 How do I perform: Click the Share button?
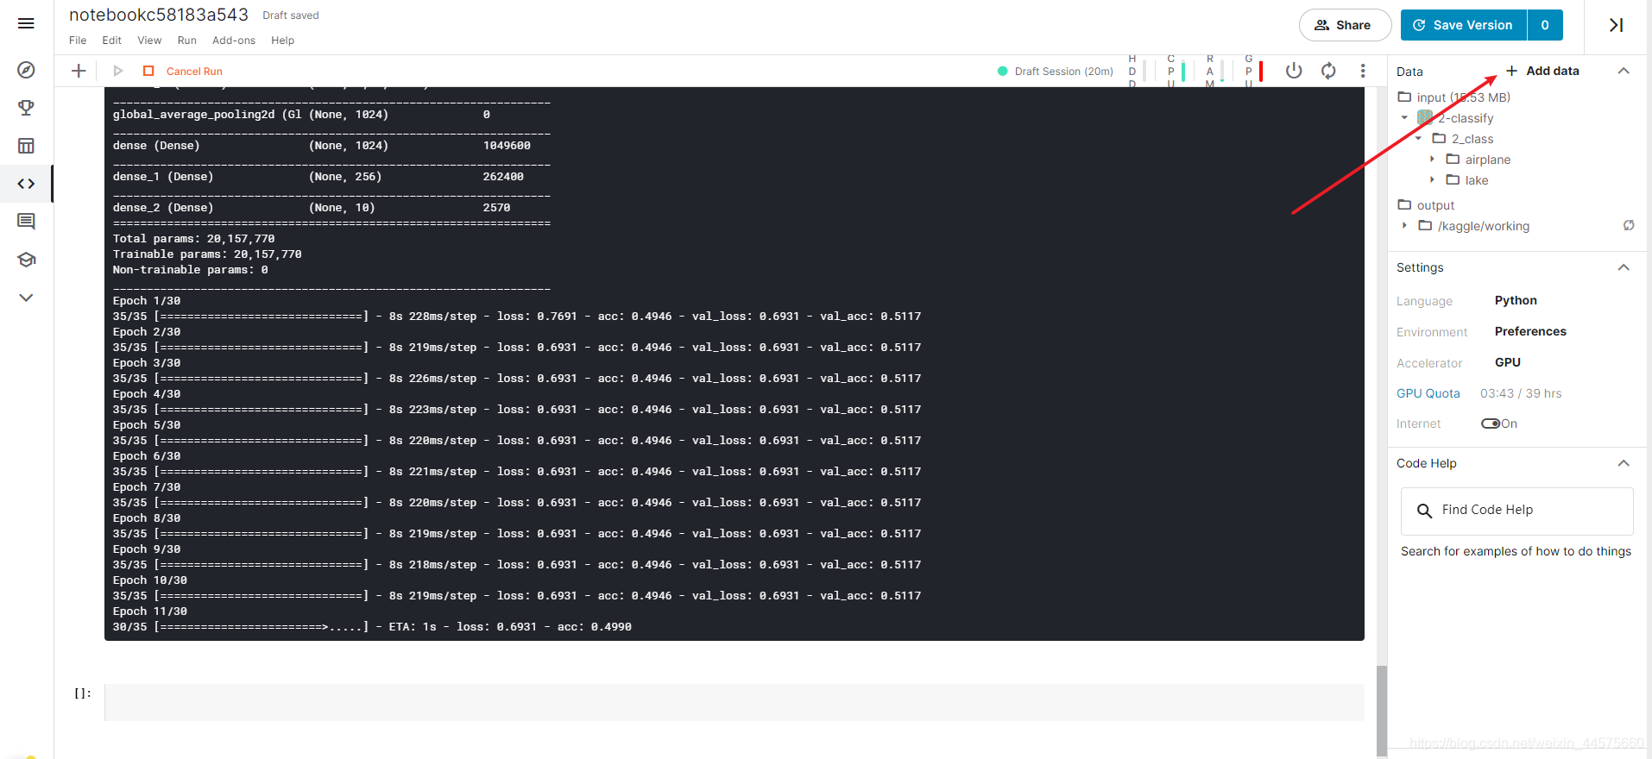pos(1345,25)
